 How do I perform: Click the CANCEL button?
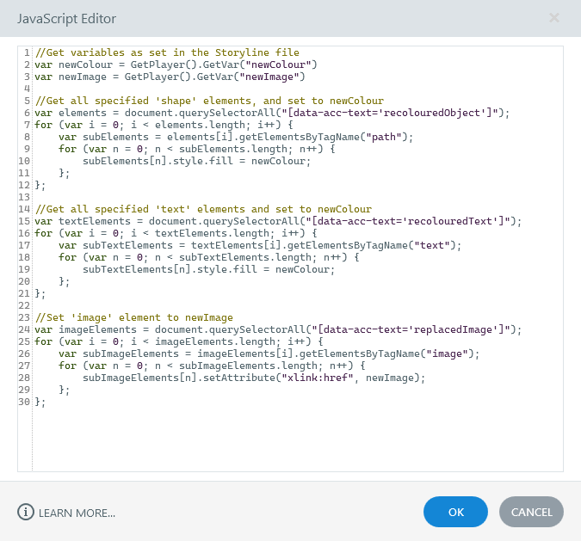531,512
